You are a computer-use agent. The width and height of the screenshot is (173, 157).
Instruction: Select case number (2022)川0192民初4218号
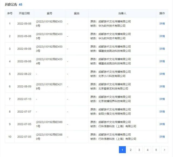coord(49,86)
